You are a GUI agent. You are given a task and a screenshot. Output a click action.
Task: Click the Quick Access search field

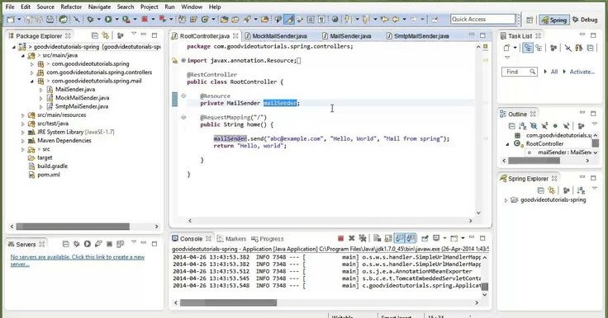click(482, 19)
